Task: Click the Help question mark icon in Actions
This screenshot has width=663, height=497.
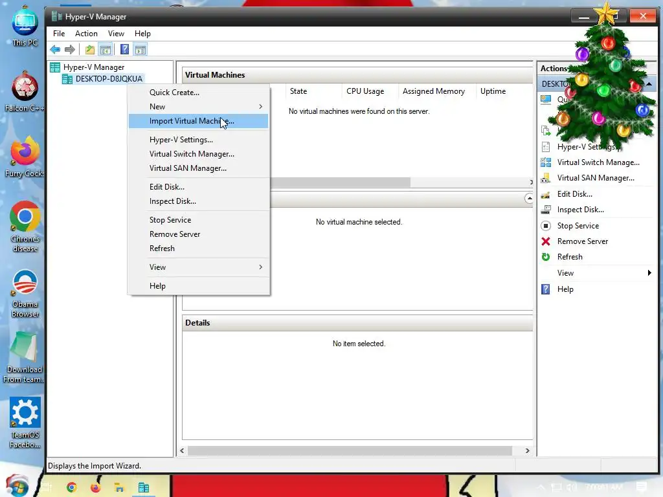Action: [x=546, y=289]
